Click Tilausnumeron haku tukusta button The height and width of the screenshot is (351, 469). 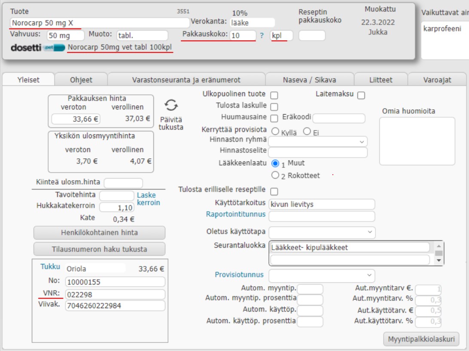[x=99, y=249]
